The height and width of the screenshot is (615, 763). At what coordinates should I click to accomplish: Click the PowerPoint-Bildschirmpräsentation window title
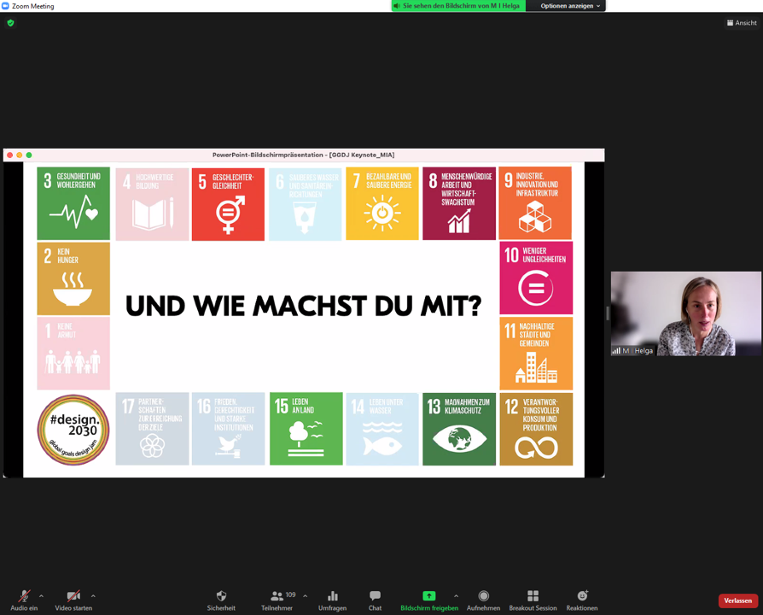click(x=303, y=155)
